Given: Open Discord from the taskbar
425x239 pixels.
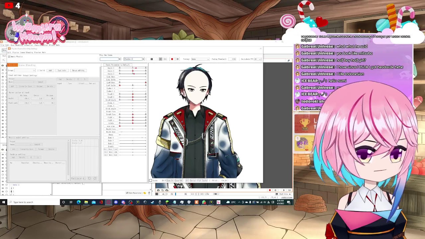Looking at the screenshot, I should (116, 202).
